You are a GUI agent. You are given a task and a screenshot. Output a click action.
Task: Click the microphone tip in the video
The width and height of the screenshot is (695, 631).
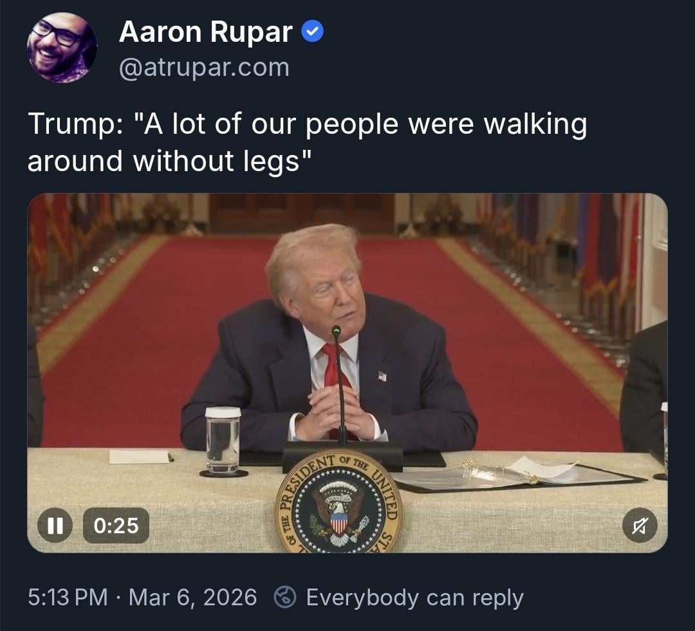tap(336, 330)
